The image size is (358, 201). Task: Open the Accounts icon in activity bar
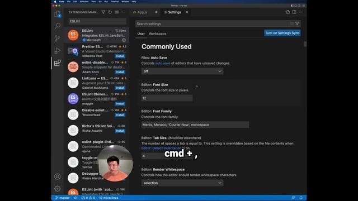tap(58, 176)
